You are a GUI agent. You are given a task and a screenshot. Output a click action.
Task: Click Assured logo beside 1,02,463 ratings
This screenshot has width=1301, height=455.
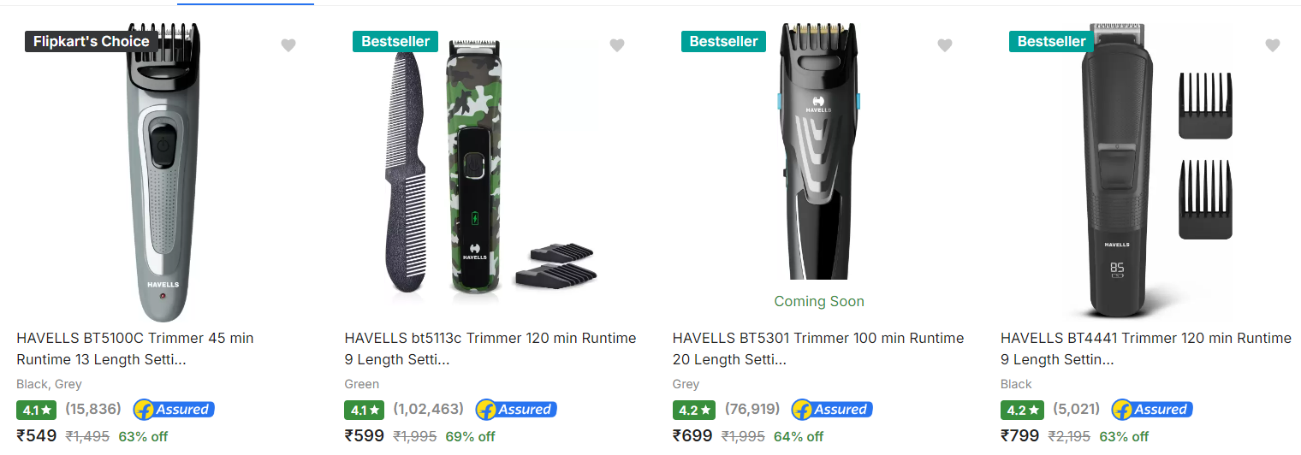516,410
